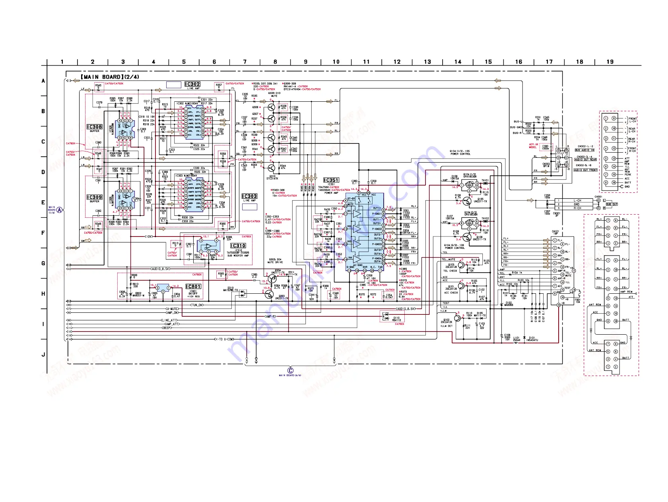The height and width of the screenshot is (502, 668).
Task: Click the TO U-COM signal line label
Action: [x=224, y=339]
